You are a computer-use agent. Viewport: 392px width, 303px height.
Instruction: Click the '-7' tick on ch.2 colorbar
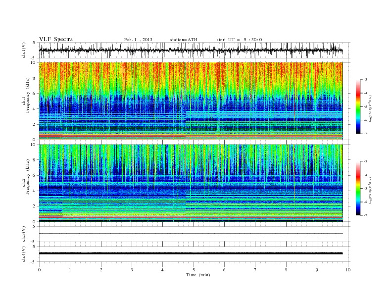click(x=365, y=215)
